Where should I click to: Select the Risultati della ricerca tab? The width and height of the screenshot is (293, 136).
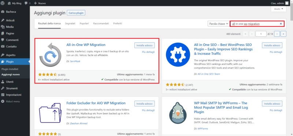pos(49,24)
